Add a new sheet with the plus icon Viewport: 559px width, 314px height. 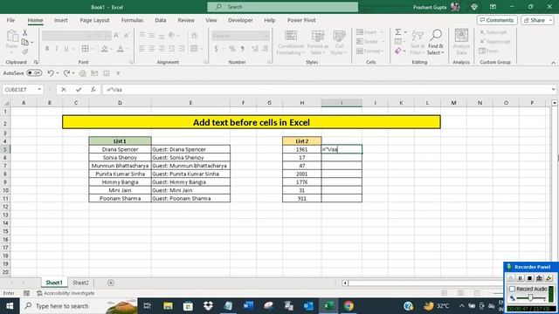point(111,283)
